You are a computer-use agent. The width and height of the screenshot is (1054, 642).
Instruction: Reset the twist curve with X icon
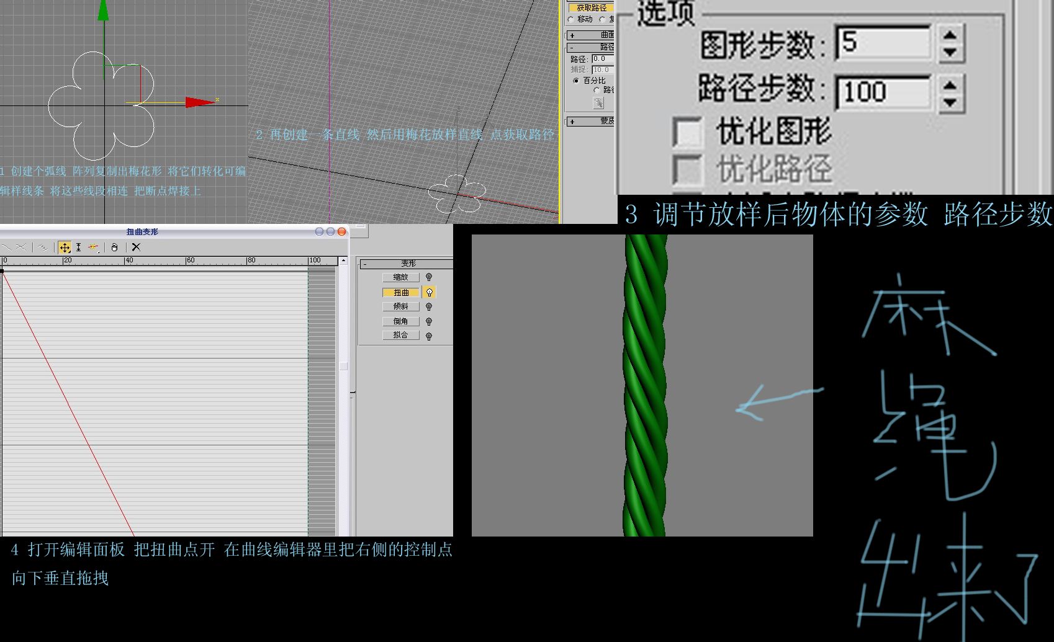point(136,247)
